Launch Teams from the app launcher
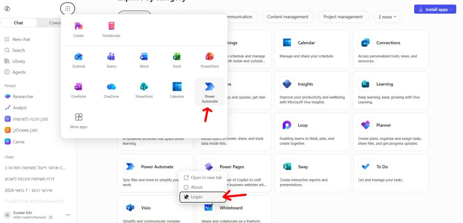Viewport: 463px width, 223px height. pyautogui.click(x=111, y=60)
